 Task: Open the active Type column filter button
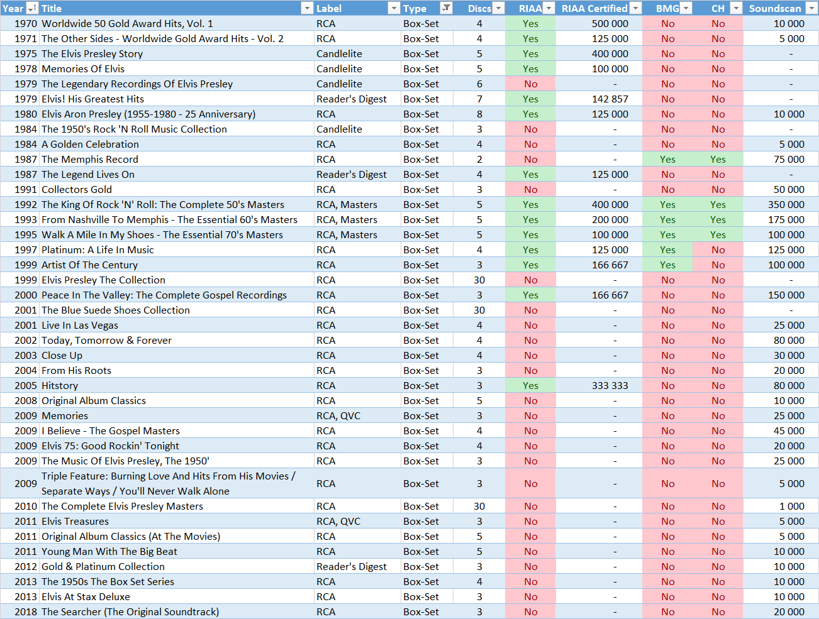(446, 8)
